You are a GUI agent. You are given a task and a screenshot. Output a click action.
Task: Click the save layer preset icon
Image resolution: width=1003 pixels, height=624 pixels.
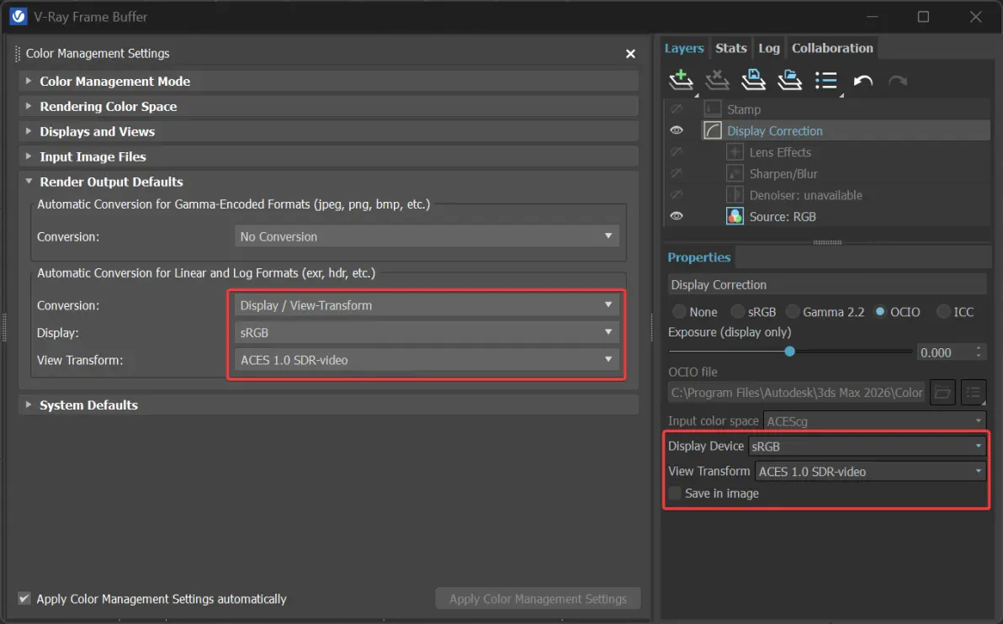[753, 81]
